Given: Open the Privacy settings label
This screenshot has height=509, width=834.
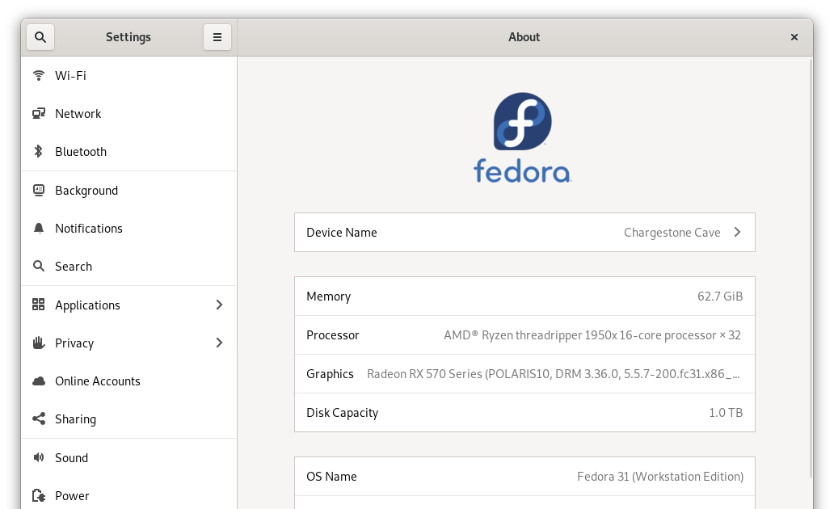Looking at the screenshot, I should (x=74, y=343).
